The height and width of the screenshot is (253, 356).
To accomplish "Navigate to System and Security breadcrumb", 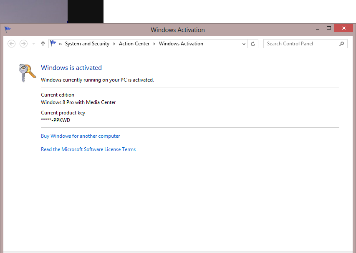I will [x=87, y=44].
